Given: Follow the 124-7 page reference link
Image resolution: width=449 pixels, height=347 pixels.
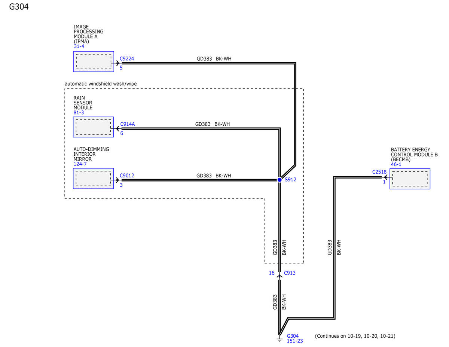Looking at the screenshot, I should (80, 164).
